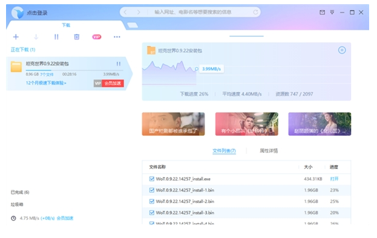Click the speed clock icon at bottom left

coord(13,218)
